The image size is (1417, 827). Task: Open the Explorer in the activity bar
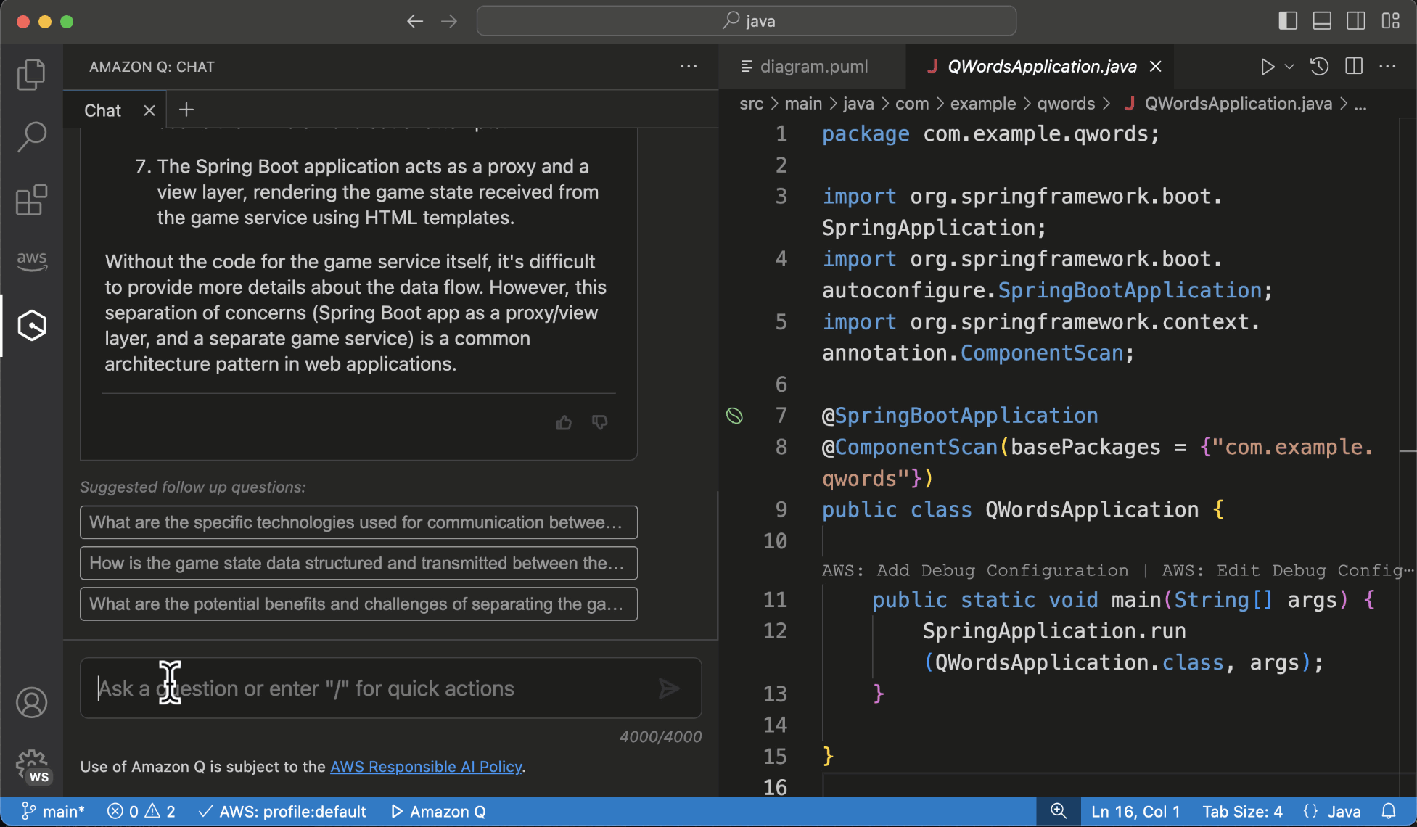coord(30,73)
